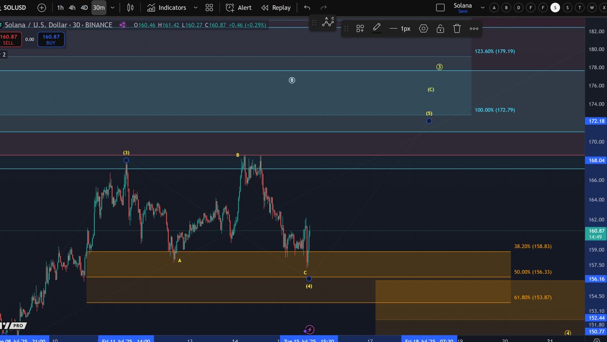Open the pencil line color picker
This screenshot has width=607, height=342.
tap(377, 28)
